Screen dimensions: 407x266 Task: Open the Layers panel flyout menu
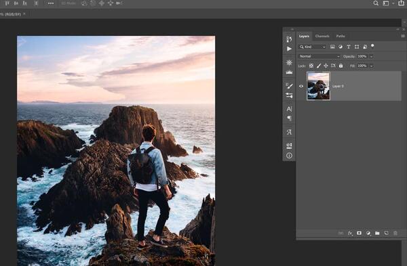pos(403,36)
